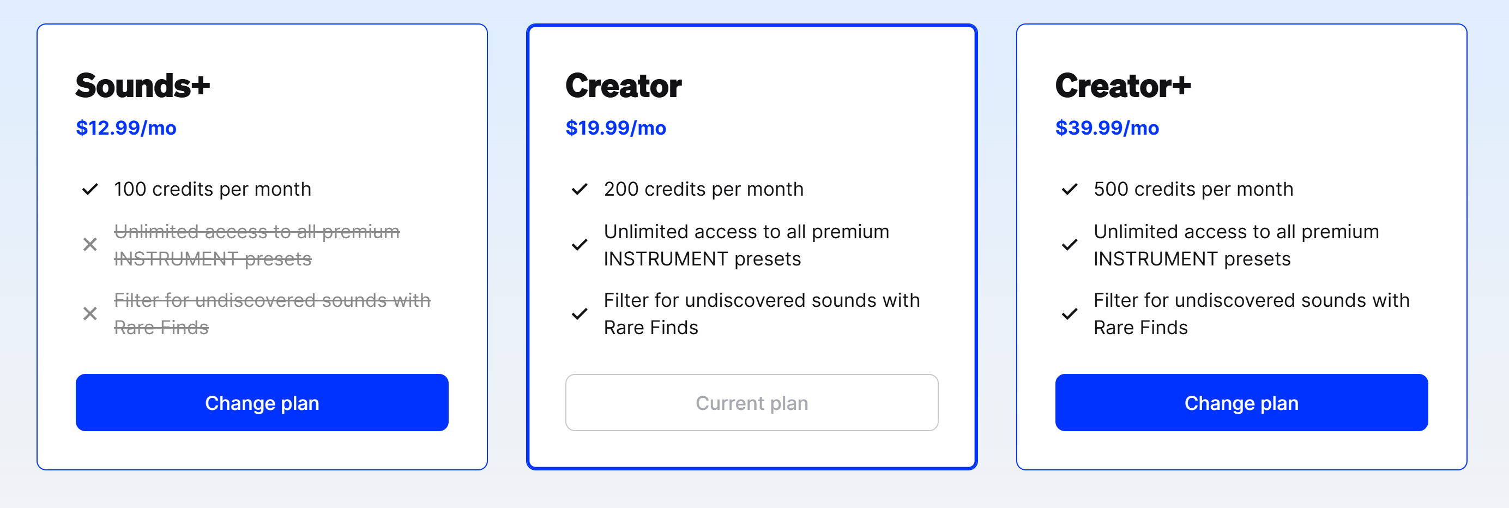Screen dimensions: 1509x508
Task: Click the $39.99/mo price text
Action: tap(1107, 128)
